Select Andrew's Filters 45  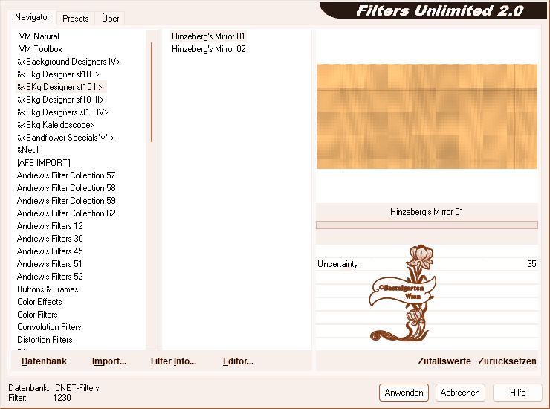click(x=50, y=251)
